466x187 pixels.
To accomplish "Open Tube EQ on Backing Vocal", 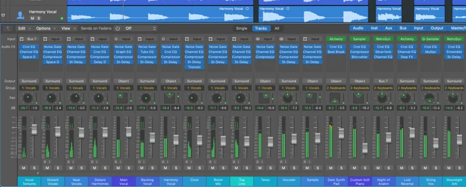I will (147, 52).
